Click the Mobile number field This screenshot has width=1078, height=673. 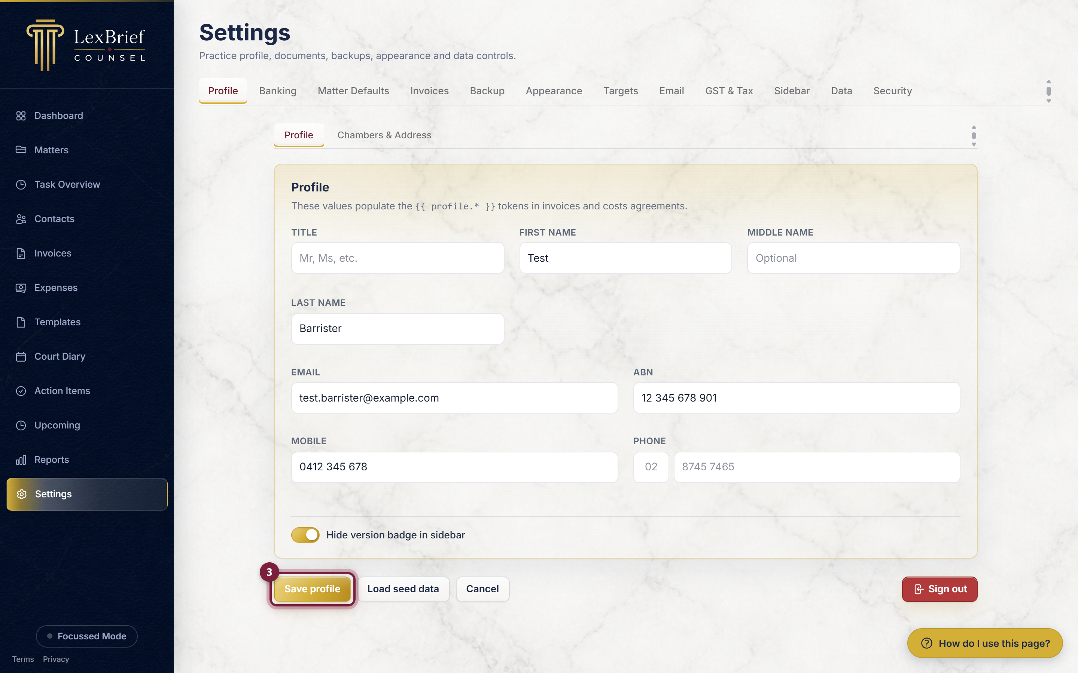[x=454, y=467]
